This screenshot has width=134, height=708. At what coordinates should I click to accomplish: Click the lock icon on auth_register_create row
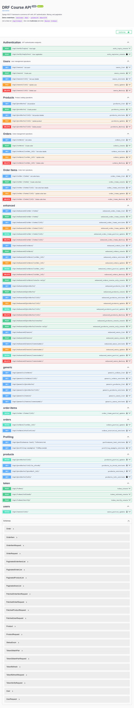tap(127, 55)
